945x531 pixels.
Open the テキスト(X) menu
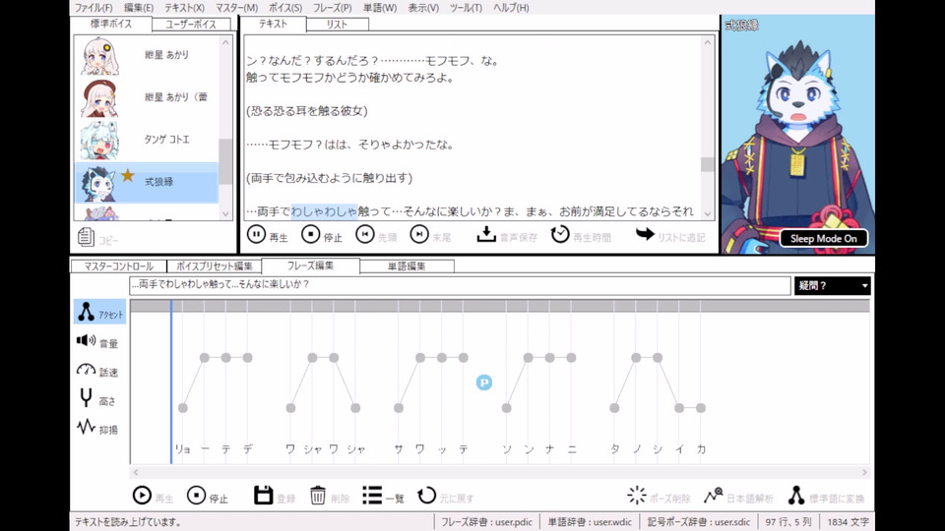[x=184, y=8]
